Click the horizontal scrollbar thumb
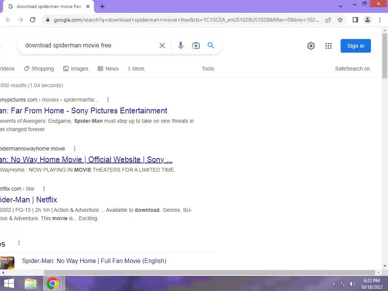Image resolution: width=388 pixels, height=291 pixels. [x=210, y=272]
